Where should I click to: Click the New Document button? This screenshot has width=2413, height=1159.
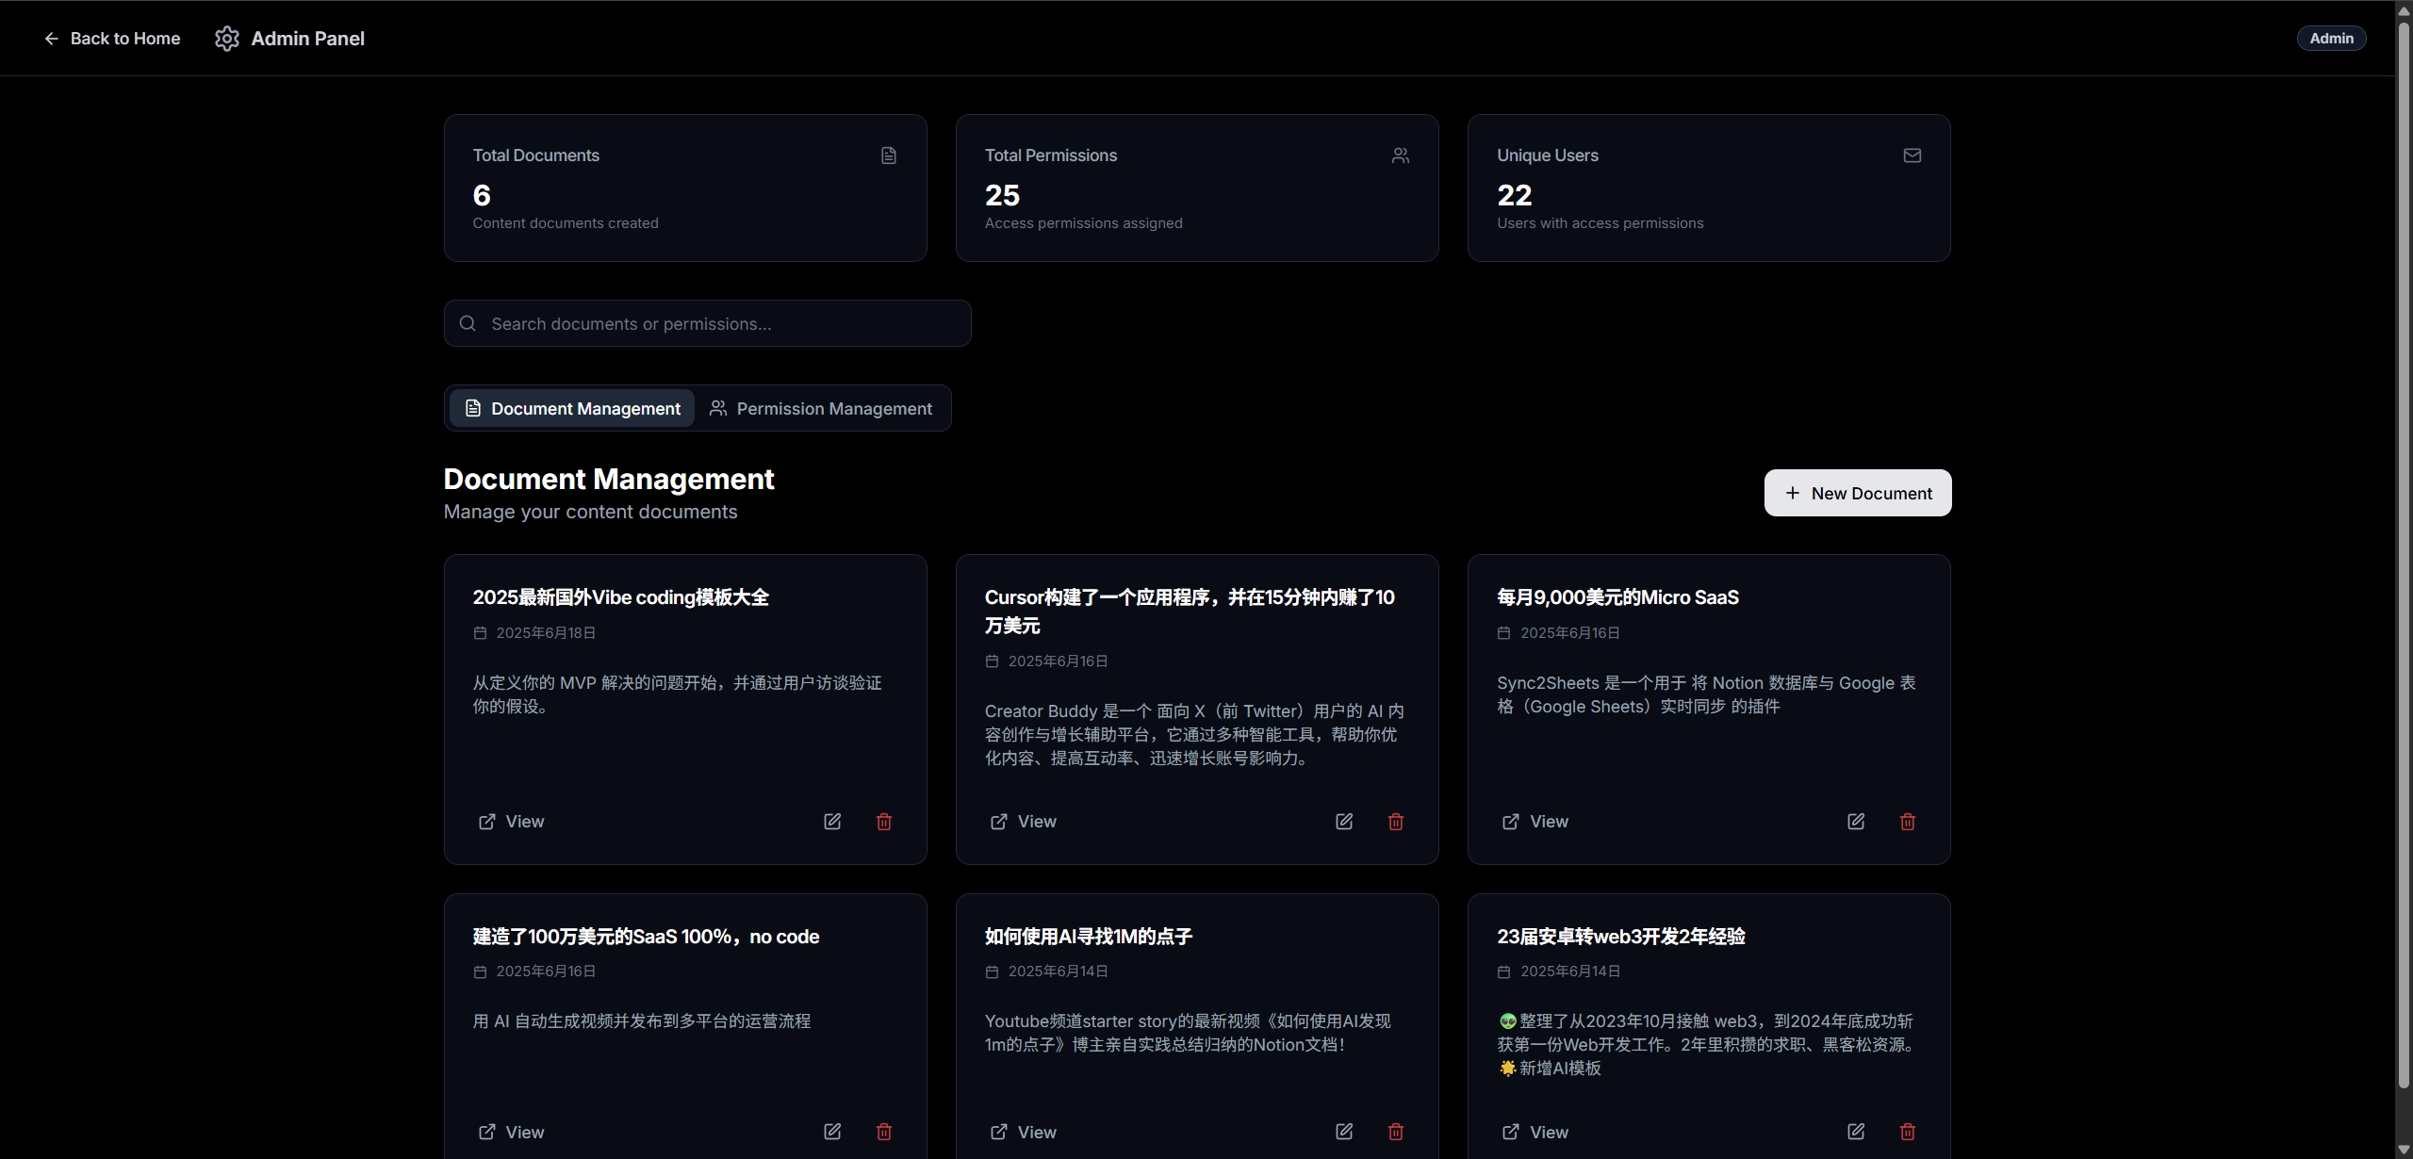point(1857,493)
